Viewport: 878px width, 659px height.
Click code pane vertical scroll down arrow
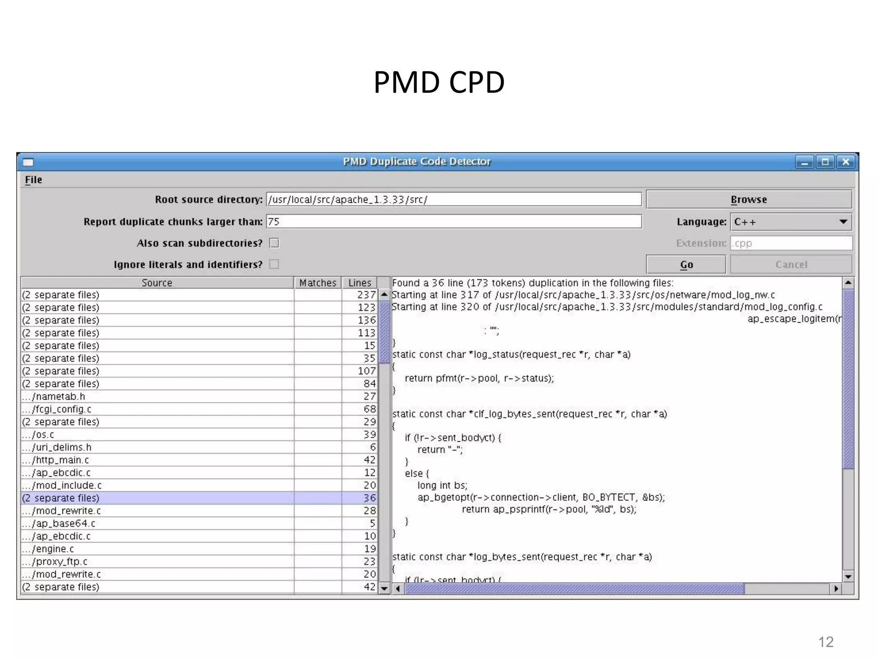point(848,577)
